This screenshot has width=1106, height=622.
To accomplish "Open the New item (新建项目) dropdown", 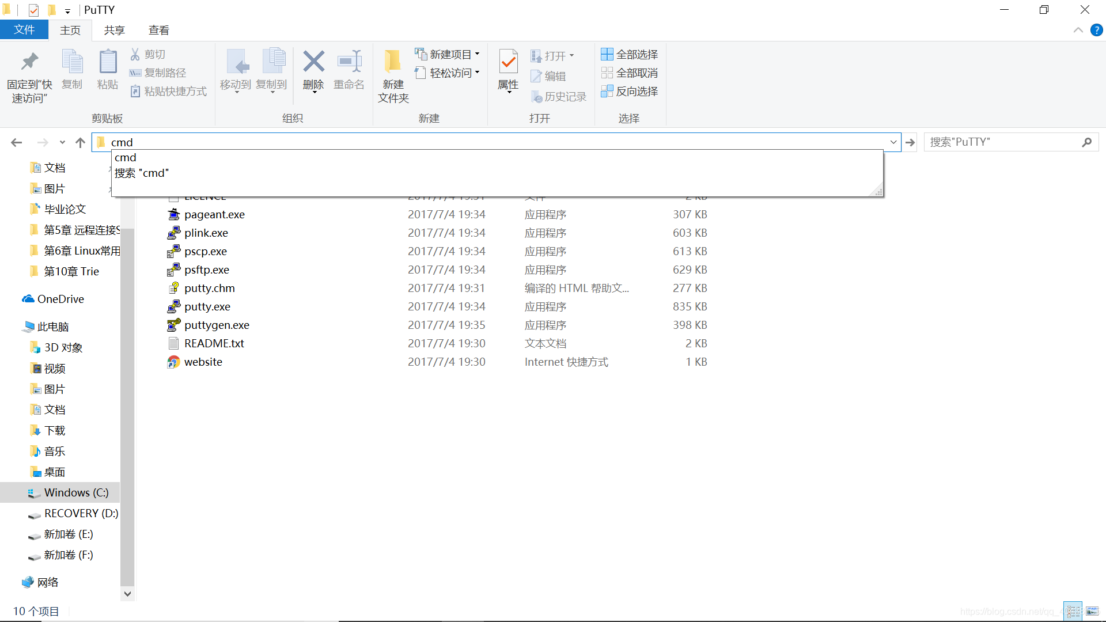I will point(447,54).
